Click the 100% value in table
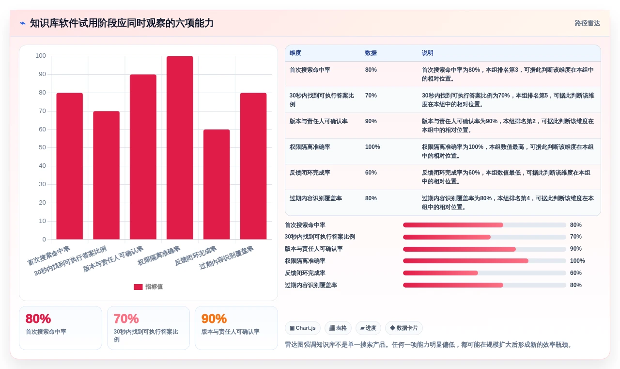 pos(372,147)
